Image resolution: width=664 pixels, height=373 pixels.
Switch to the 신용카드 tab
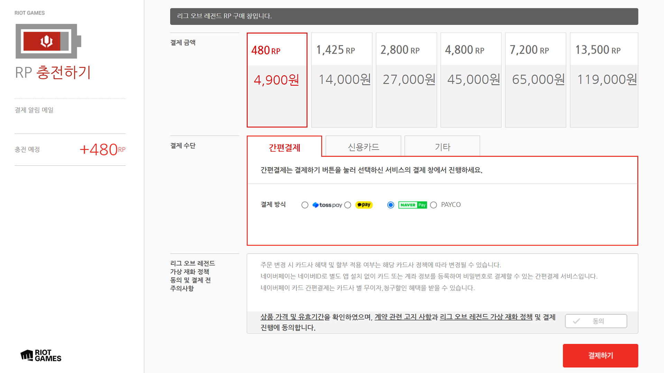pyautogui.click(x=363, y=147)
